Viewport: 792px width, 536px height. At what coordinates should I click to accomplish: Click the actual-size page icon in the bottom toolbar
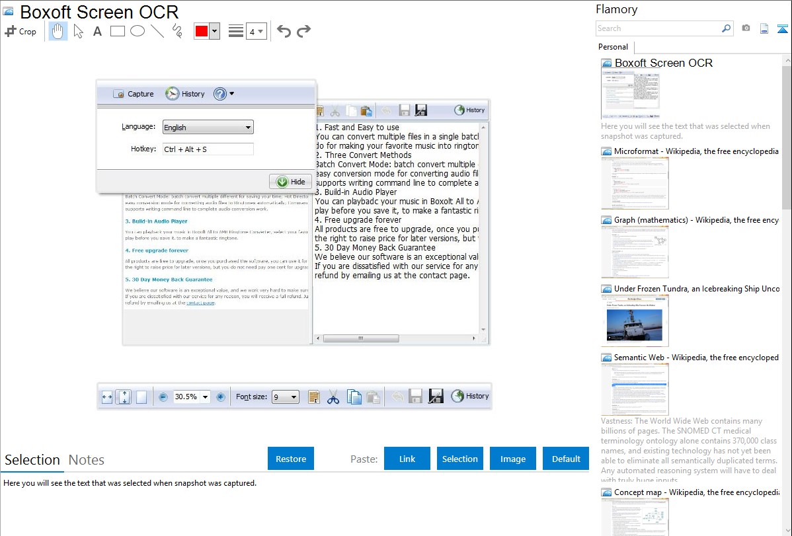click(141, 397)
